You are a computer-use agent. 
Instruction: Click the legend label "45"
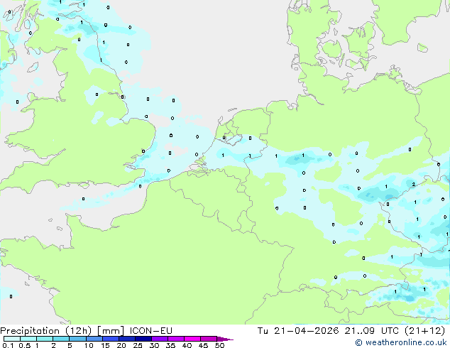click(203, 345)
